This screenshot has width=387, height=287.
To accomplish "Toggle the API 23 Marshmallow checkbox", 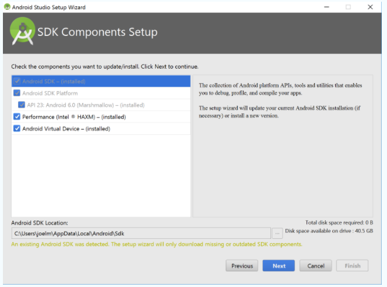I will click(x=22, y=105).
